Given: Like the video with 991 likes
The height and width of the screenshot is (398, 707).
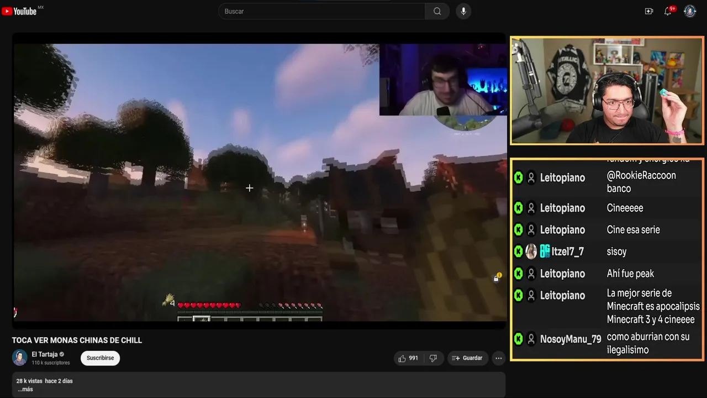Looking at the screenshot, I should click(x=408, y=358).
